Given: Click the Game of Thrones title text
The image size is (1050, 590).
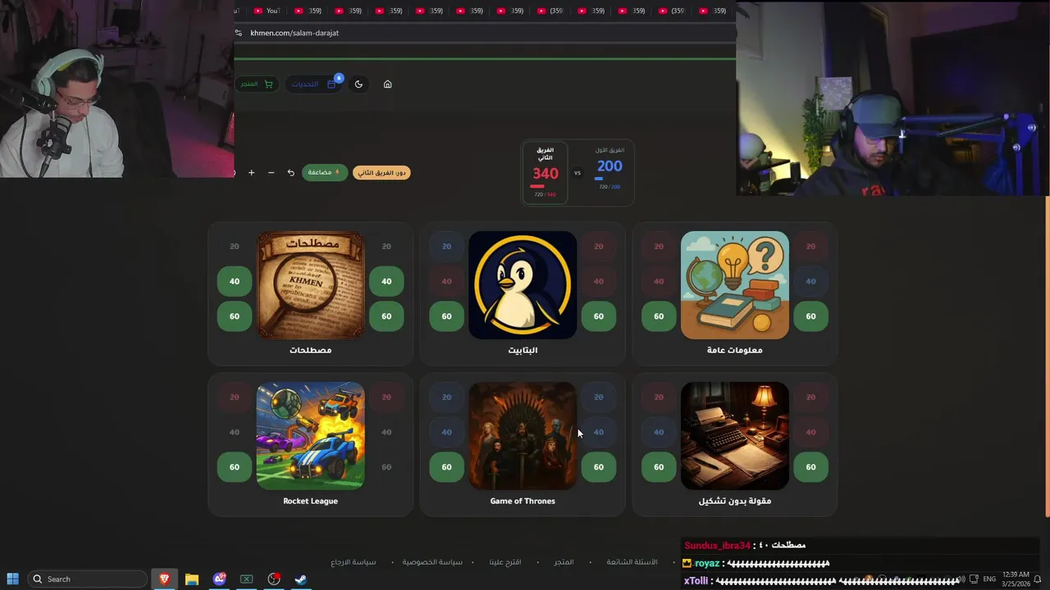Looking at the screenshot, I should (523, 501).
